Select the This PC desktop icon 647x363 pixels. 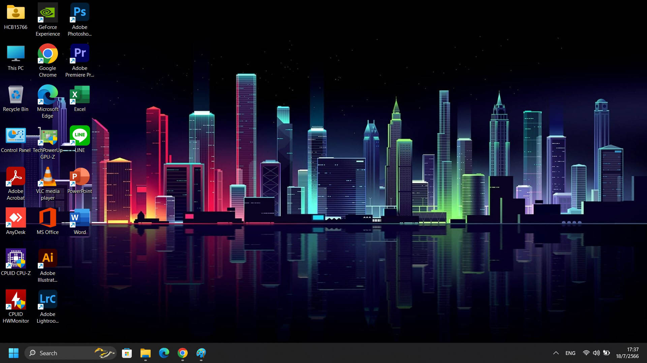(16, 58)
